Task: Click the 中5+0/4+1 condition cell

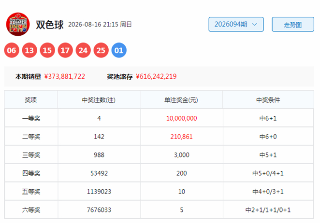Action: [x=268, y=173]
